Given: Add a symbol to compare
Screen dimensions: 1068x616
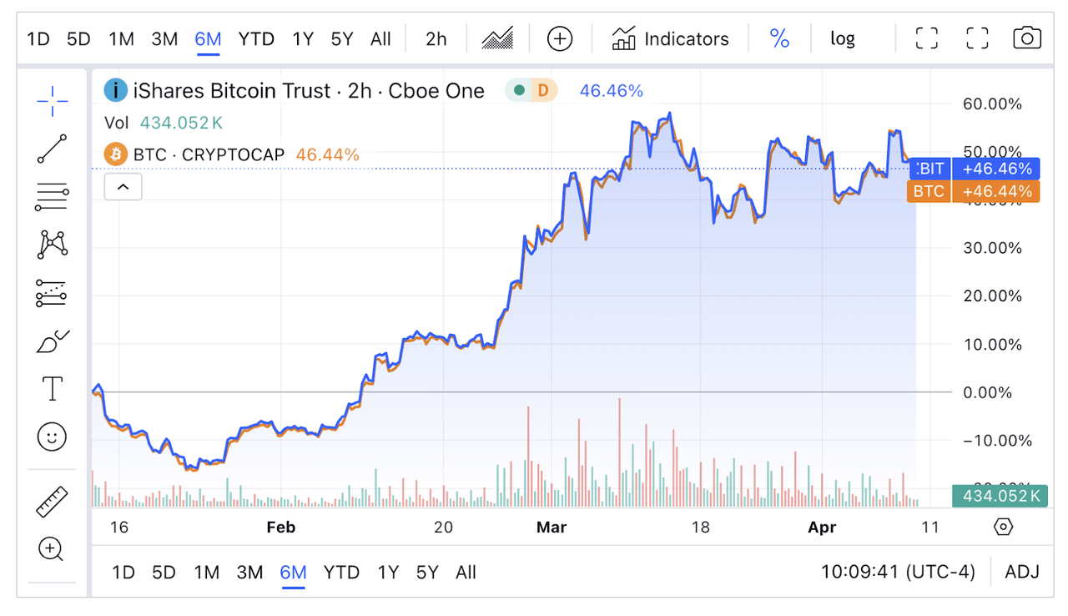Looking at the screenshot, I should tap(560, 38).
